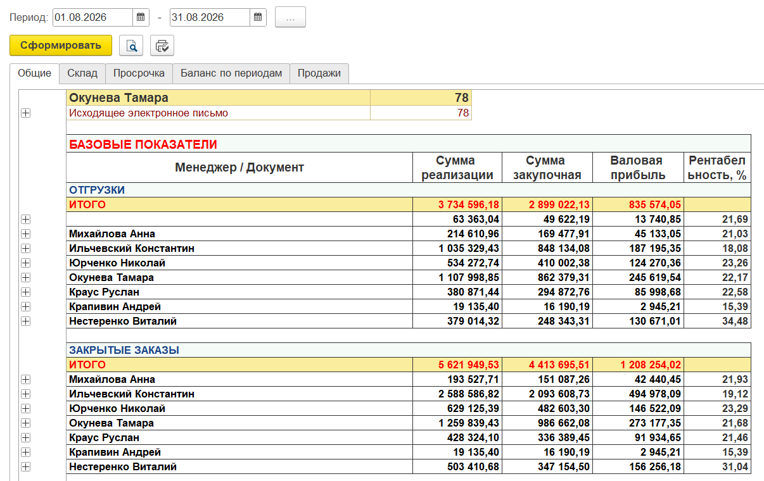
Task: Expand Крапивин Андрей closed orders row
Action: (26, 453)
